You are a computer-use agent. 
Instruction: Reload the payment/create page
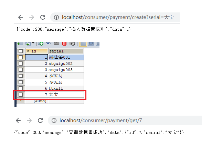tap(43, 17)
